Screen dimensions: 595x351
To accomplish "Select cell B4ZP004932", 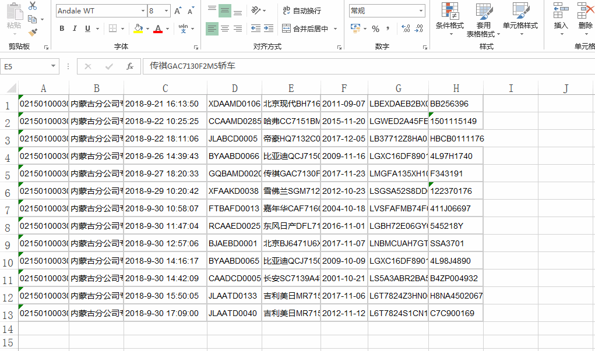I will point(456,278).
